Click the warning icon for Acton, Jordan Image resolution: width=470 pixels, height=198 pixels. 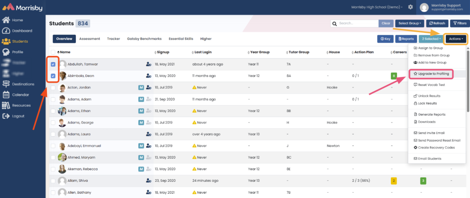pos(194,87)
